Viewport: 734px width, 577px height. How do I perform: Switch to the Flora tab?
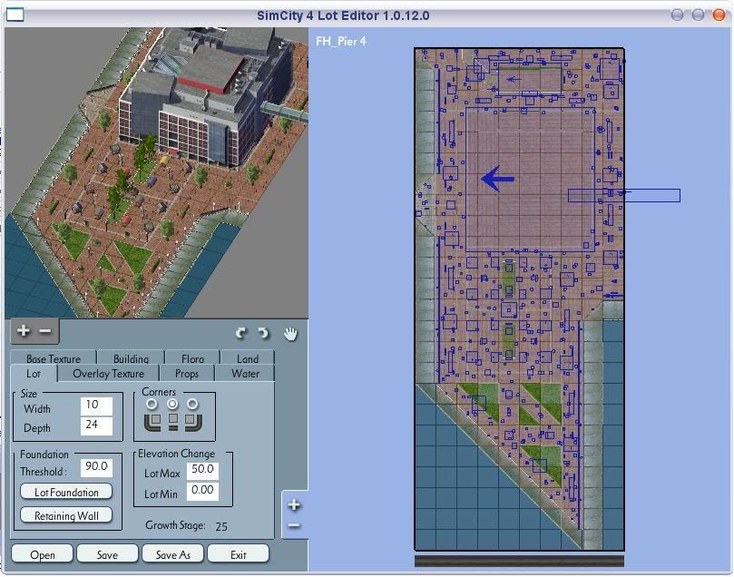click(x=192, y=358)
